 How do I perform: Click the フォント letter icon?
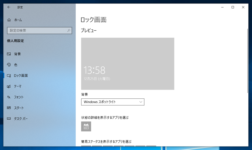pyautogui.click(x=9, y=97)
